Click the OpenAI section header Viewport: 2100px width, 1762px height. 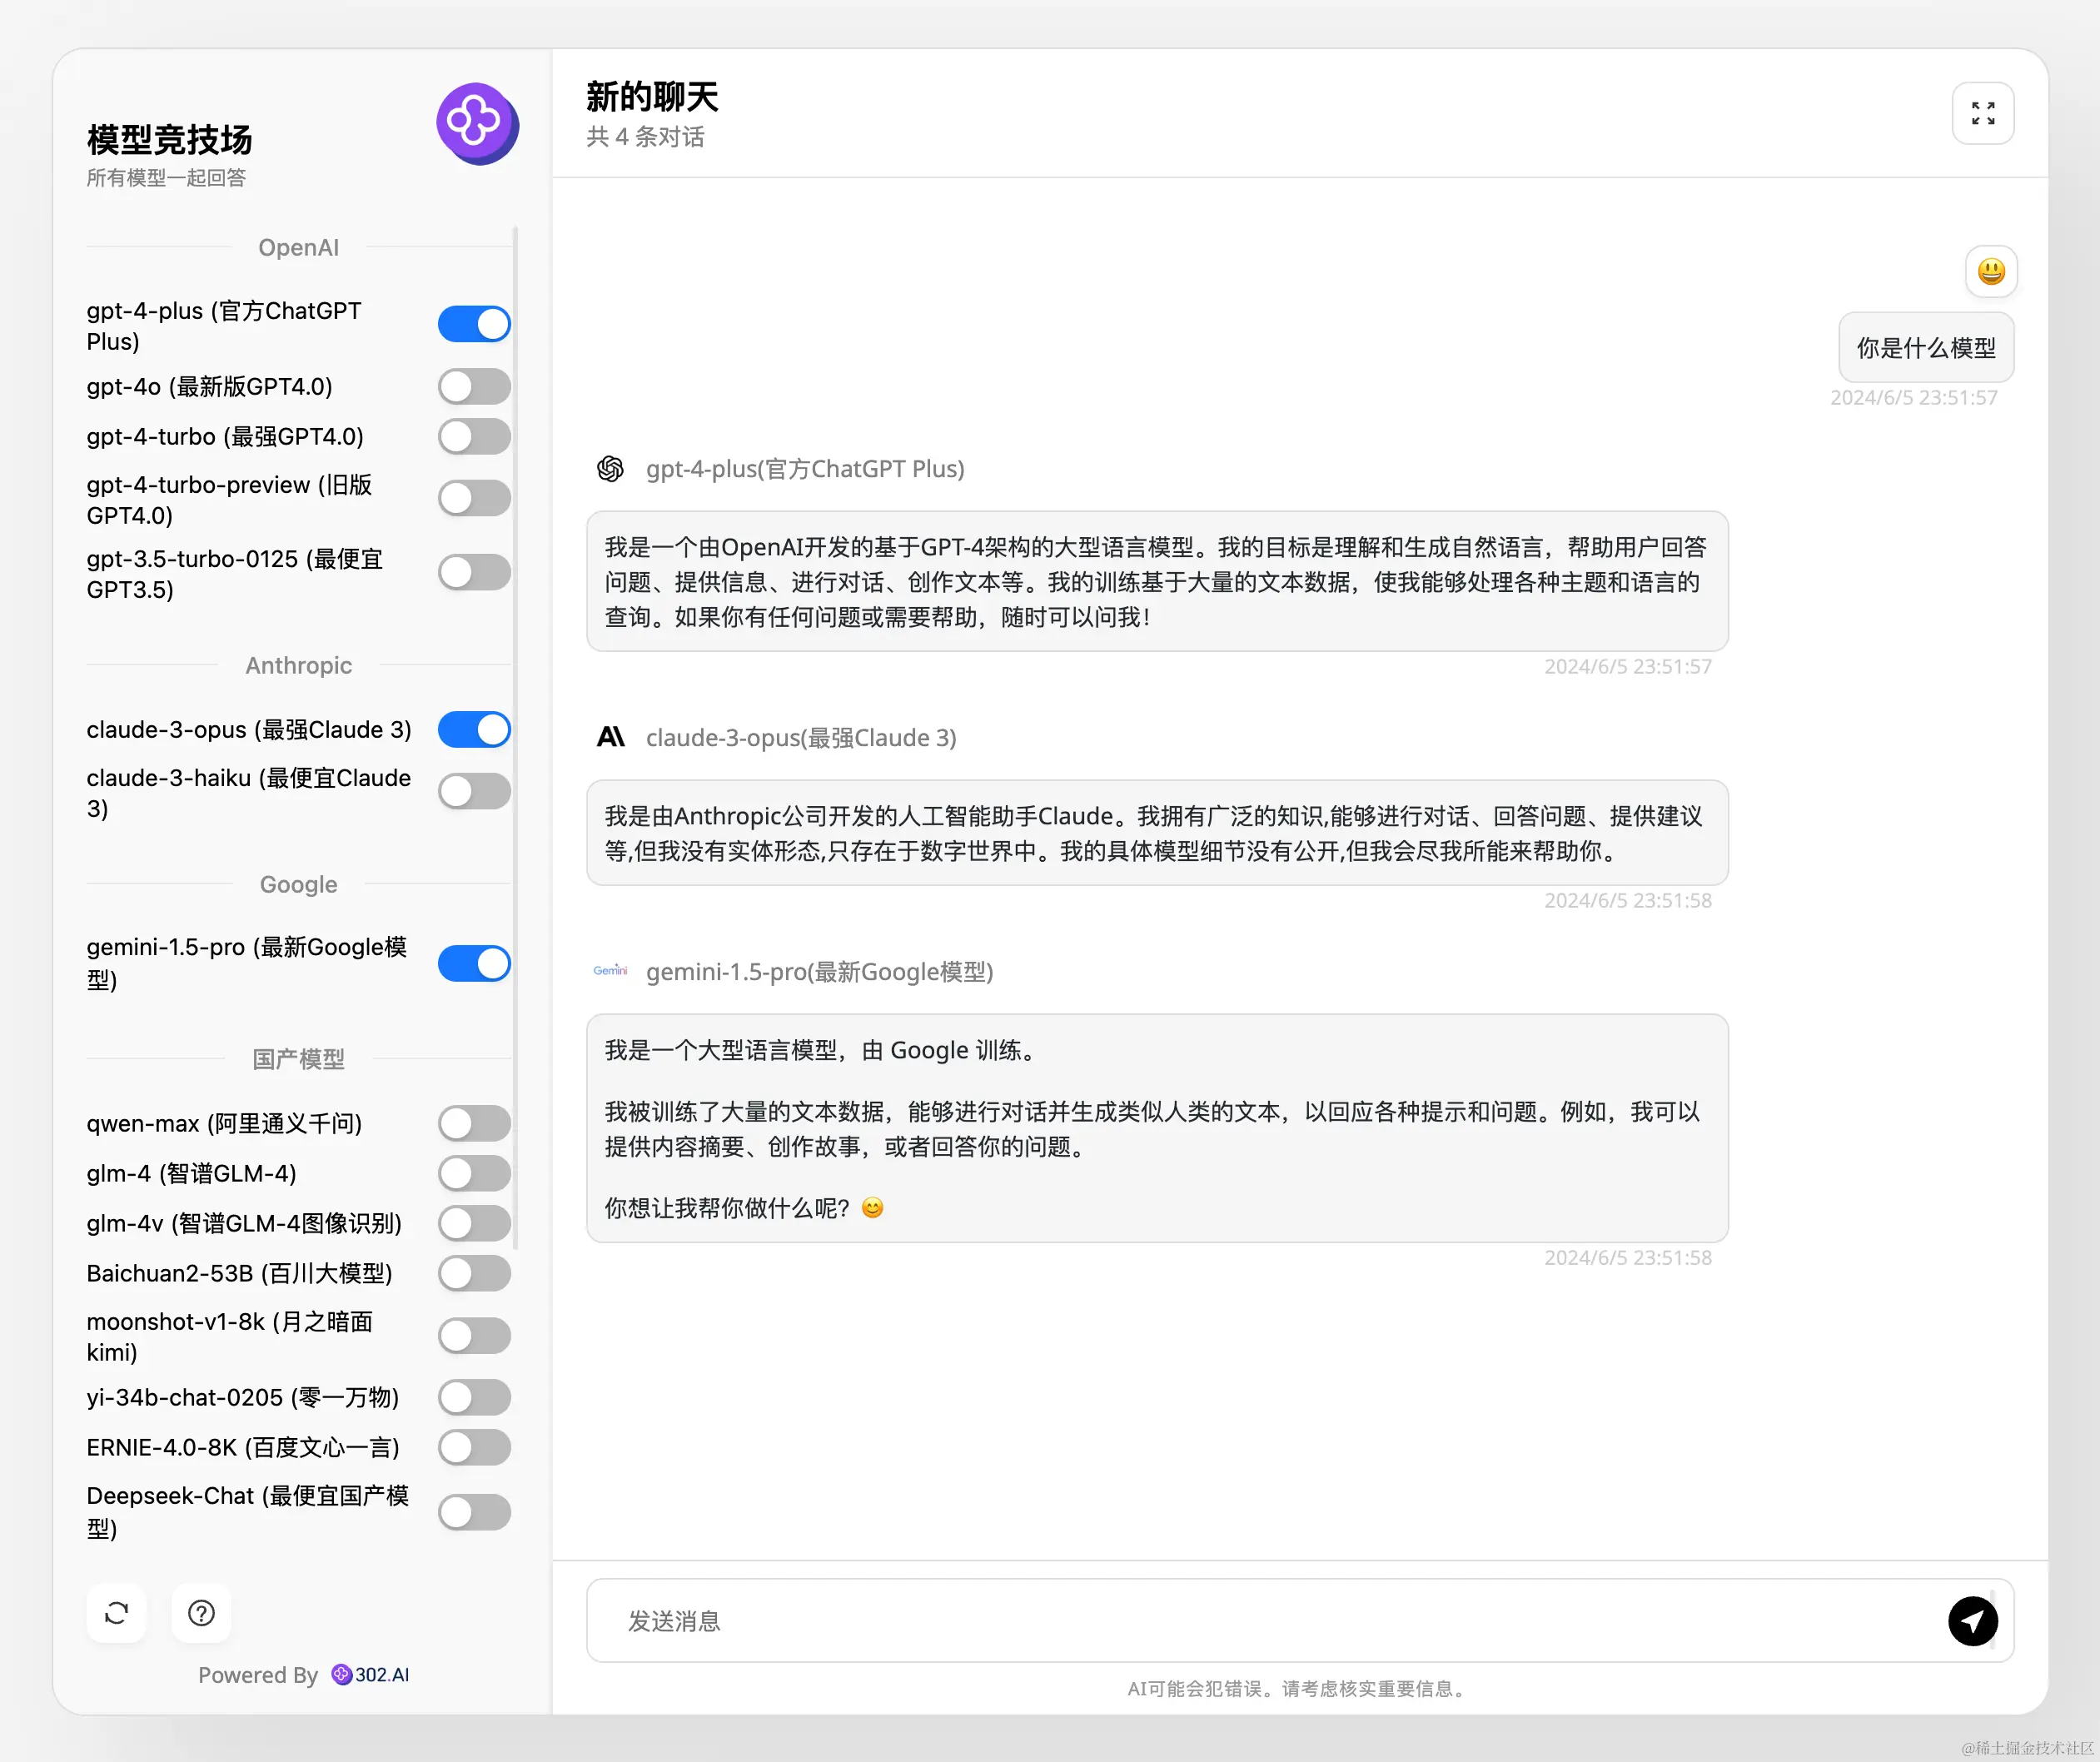click(298, 247)
